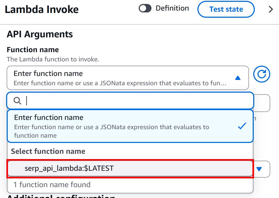Screen dimensions: 279x198
Task: Click the checkmark on the selected option
Action: tap(242, 126)
